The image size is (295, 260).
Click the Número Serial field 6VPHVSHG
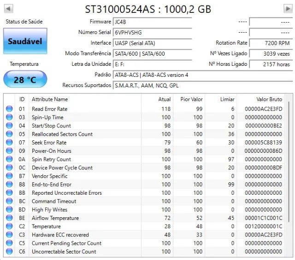click(152, 32)
